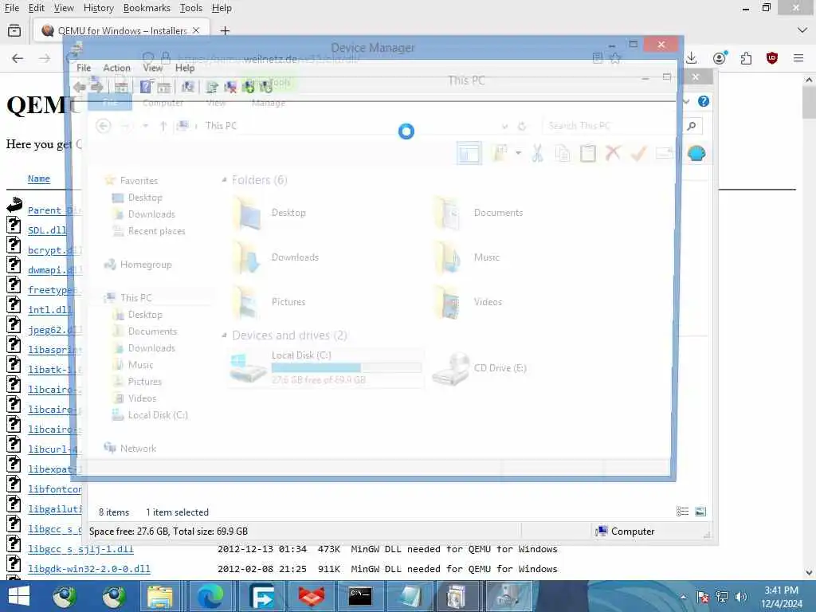Click the Classic Shell settings shell icon
Viewport: 816px width, 612px height.
[x=696, y=154]
